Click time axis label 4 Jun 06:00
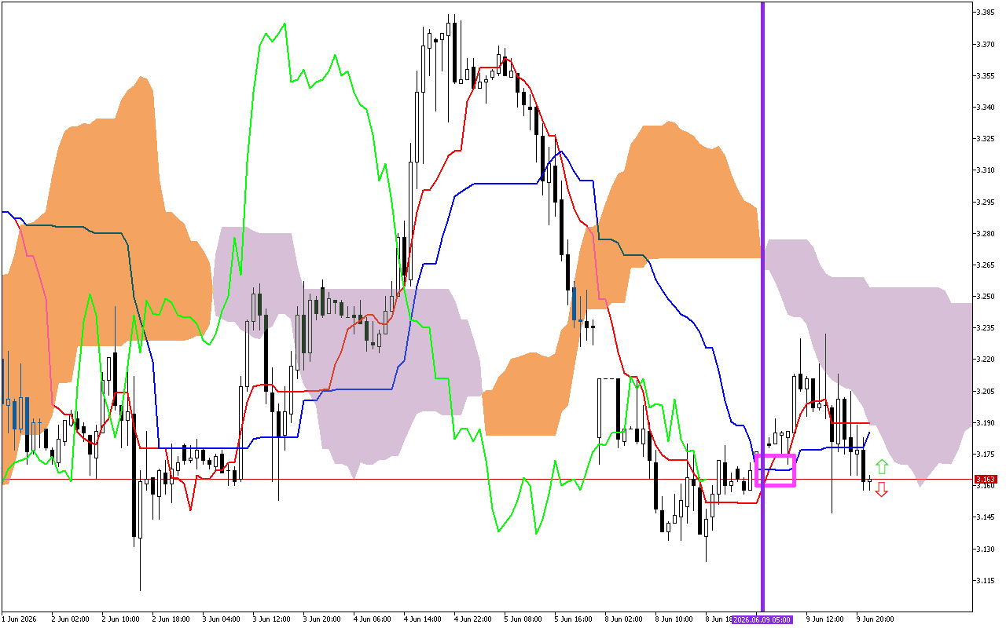This screenshot has width=1006, height=628. tap(372, 619)
